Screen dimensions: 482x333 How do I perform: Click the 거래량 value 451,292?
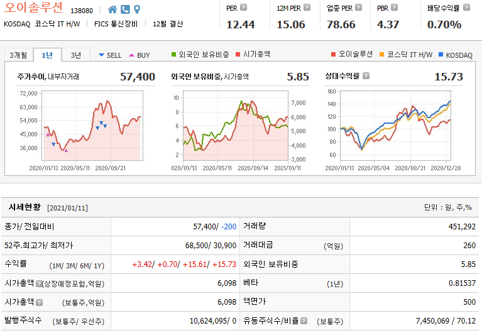[x=462, y=227]
